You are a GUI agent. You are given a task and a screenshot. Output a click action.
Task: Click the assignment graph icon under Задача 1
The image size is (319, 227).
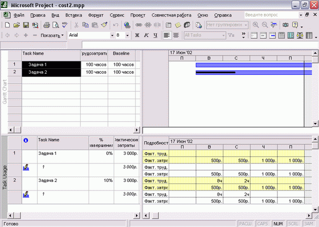(x=26, y=168)
